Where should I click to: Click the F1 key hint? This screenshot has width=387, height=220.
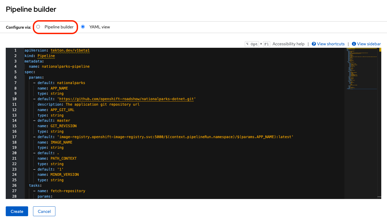pos(267,44)
